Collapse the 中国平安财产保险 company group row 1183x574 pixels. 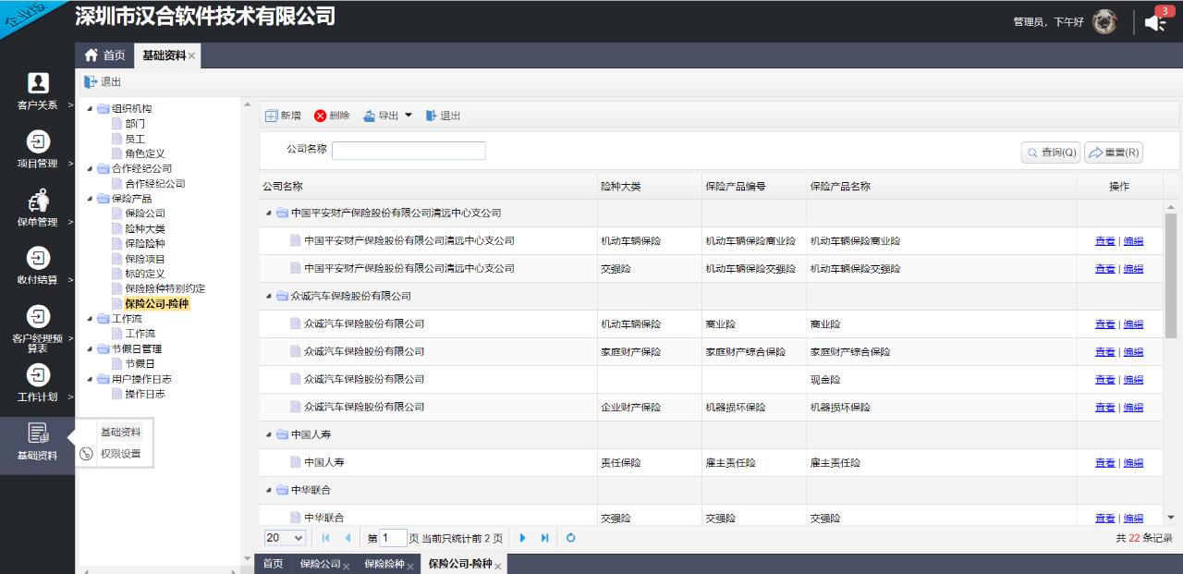[x=269, y=214]
